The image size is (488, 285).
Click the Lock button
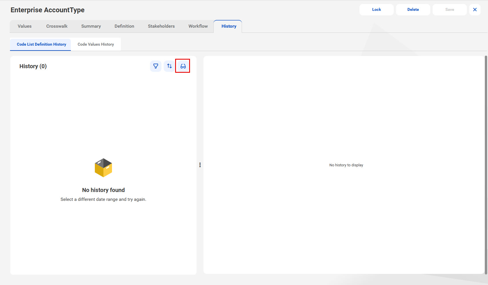coord(377,10)
